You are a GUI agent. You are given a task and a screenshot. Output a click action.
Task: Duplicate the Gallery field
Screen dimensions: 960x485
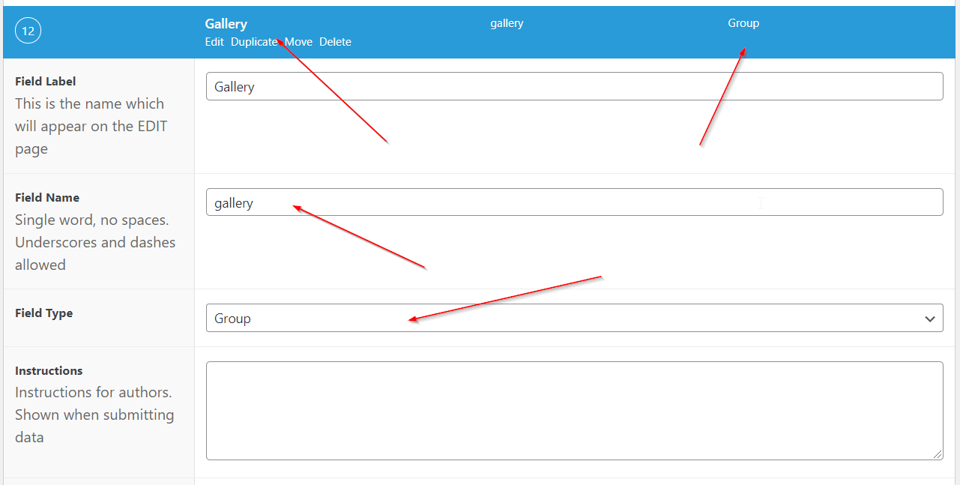[253, 42]
